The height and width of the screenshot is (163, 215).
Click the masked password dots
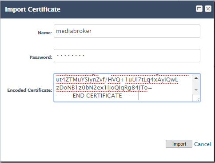coord(71,56)
